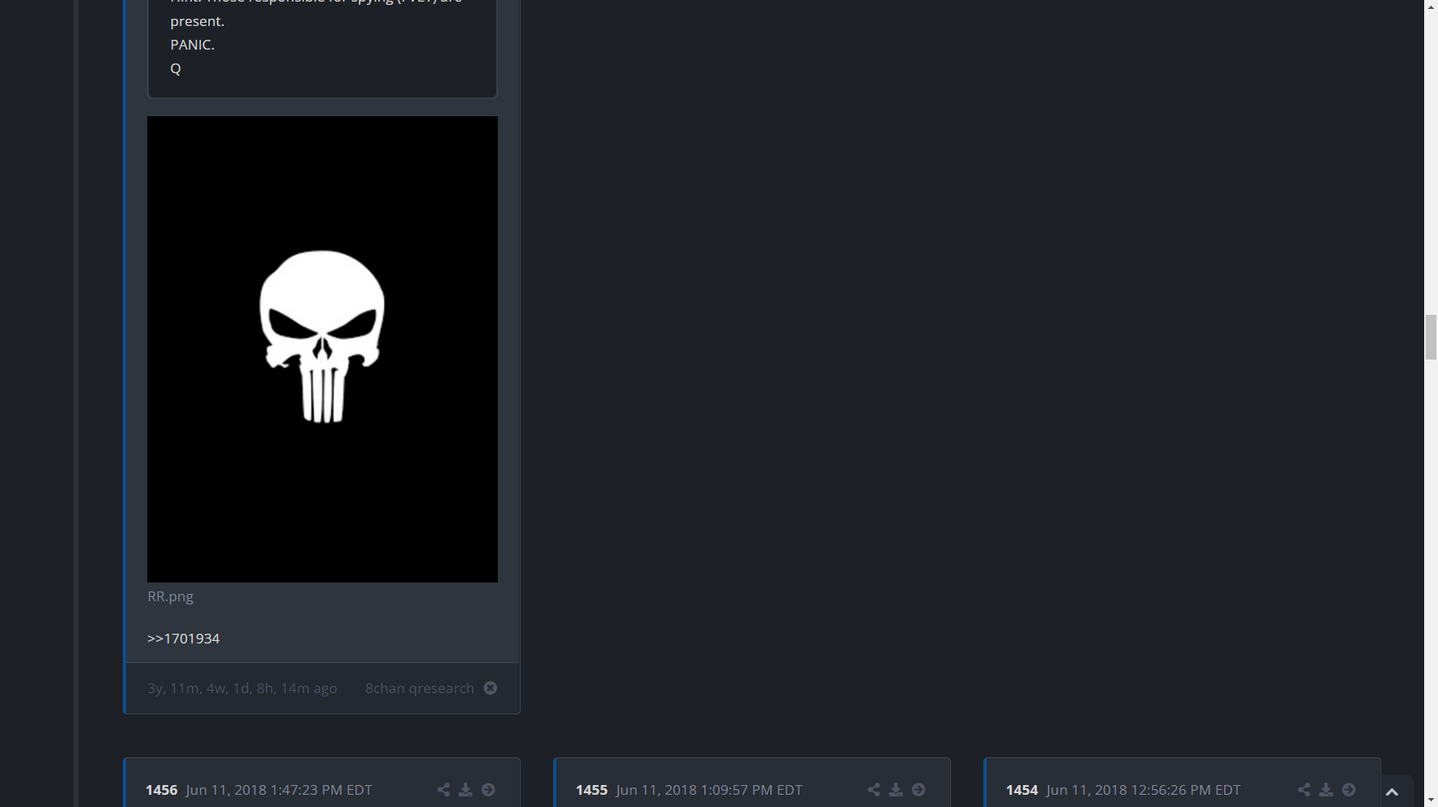Follow the >>1701934 reply reference
This screenshot has width=1438, height=807.
(x=184, y=639)
